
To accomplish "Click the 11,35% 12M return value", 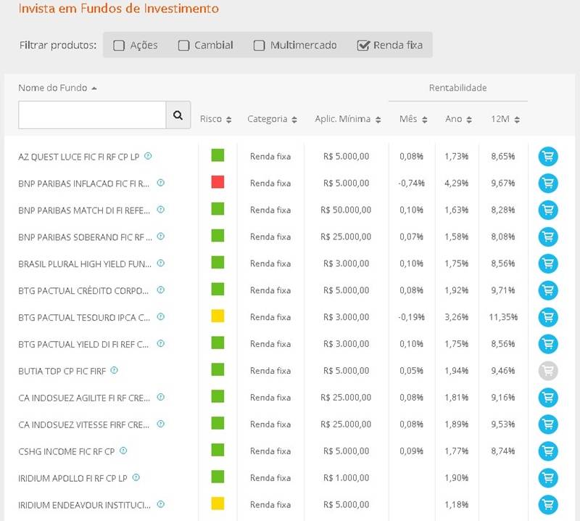I will 503,317.
